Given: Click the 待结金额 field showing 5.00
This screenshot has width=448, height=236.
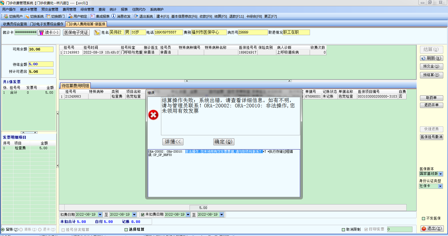Looking at the screenshot, I should (x=41, y=64).
